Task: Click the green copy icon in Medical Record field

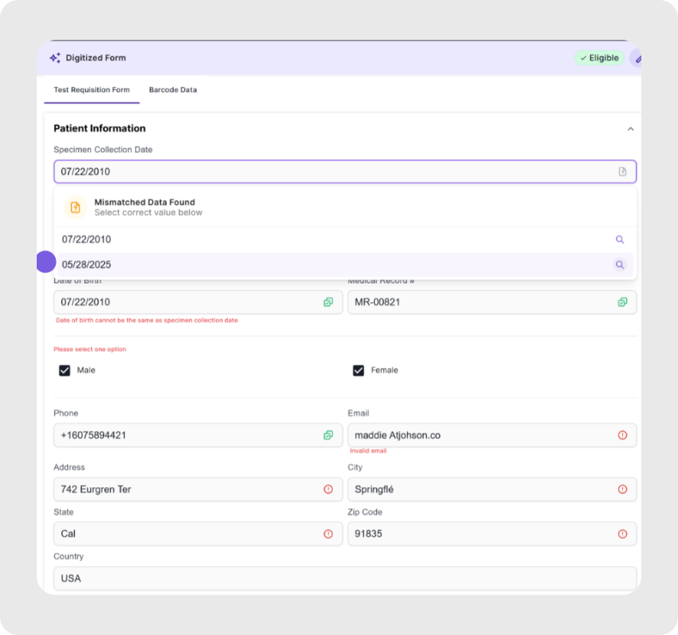Action: 622,302
